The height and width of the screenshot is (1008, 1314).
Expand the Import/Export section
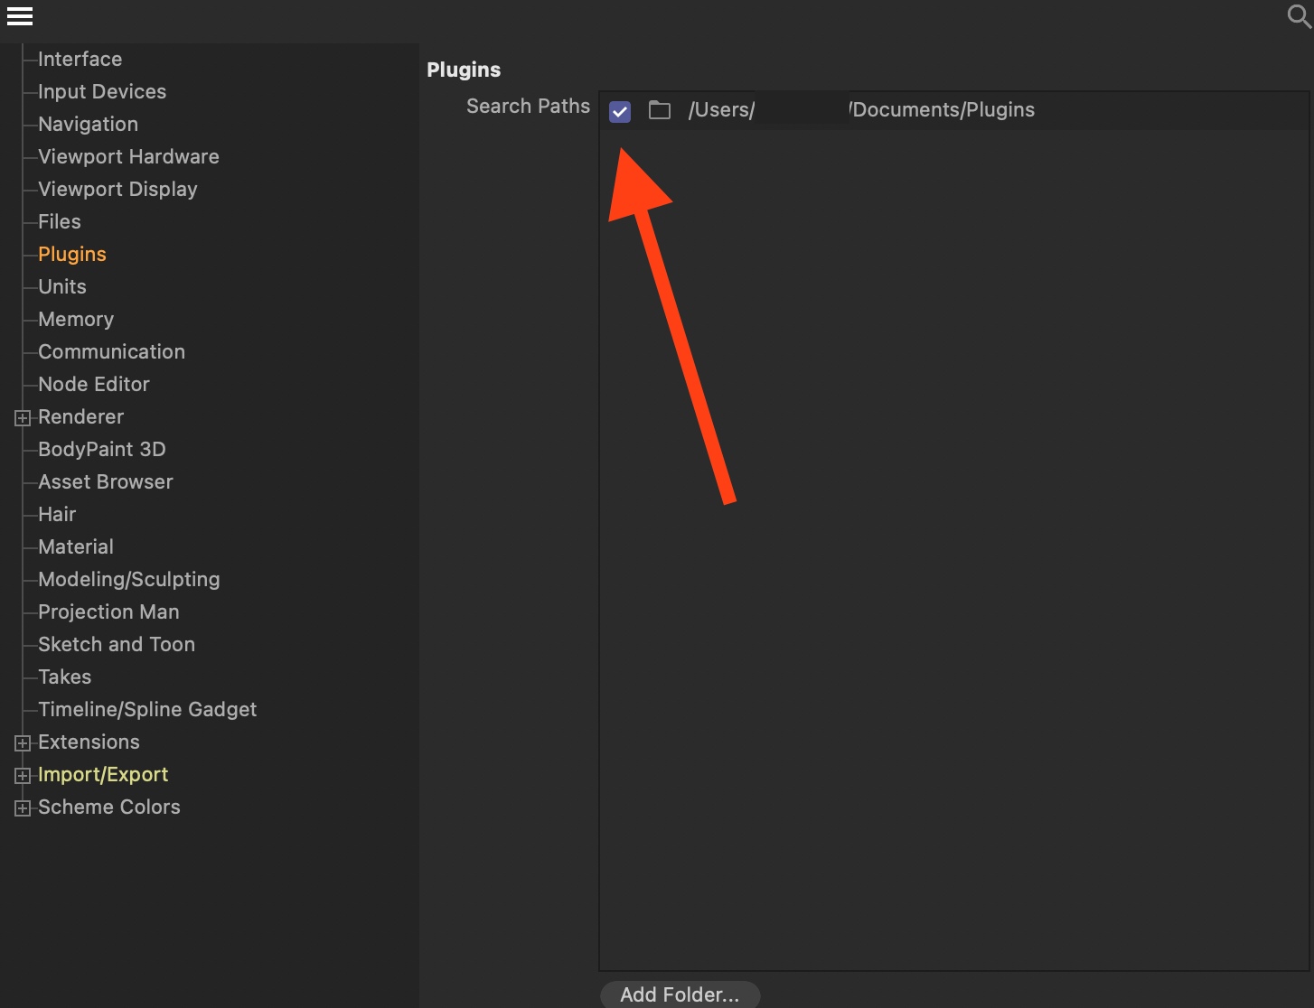(22, 775)
